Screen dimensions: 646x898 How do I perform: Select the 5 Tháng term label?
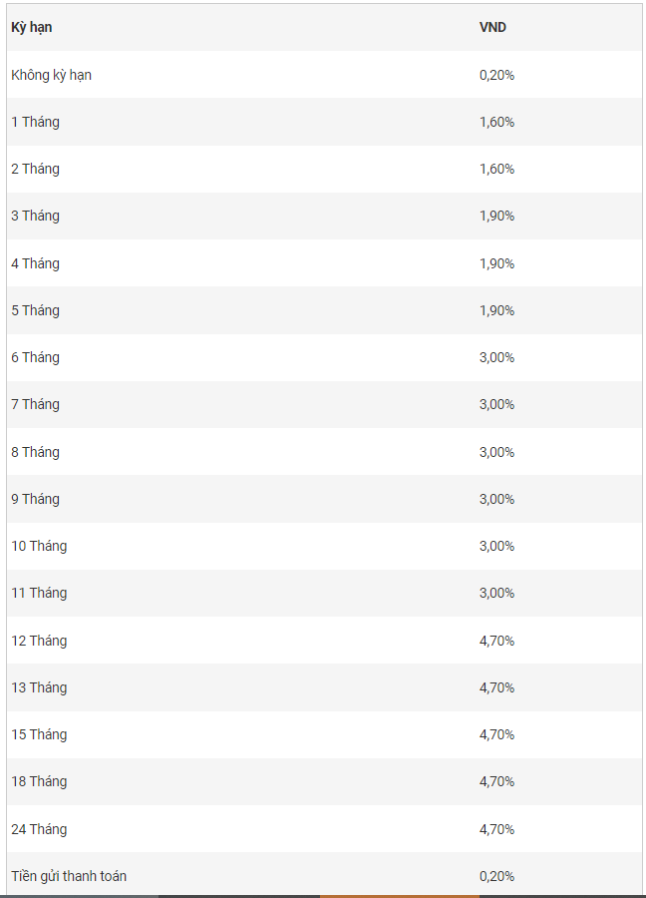pyautogui.click(x=35, y=310)
